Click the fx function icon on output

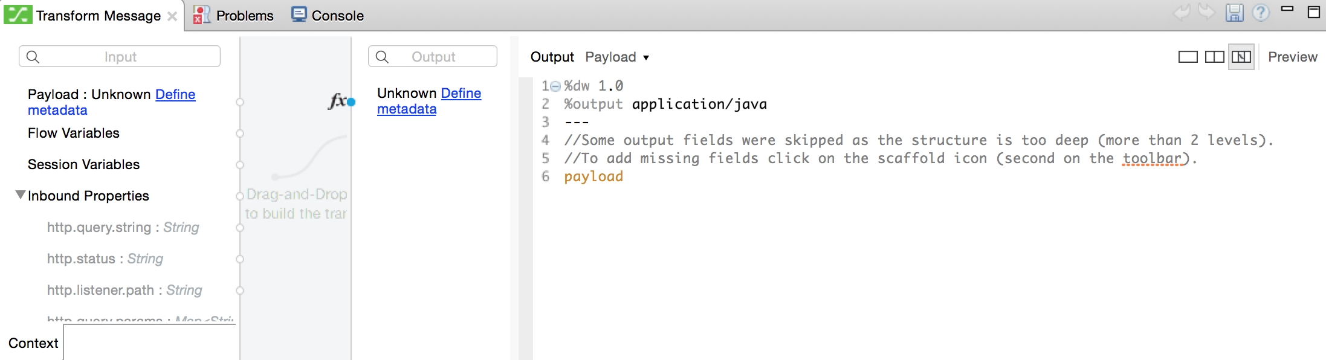[x=337, y=100]
